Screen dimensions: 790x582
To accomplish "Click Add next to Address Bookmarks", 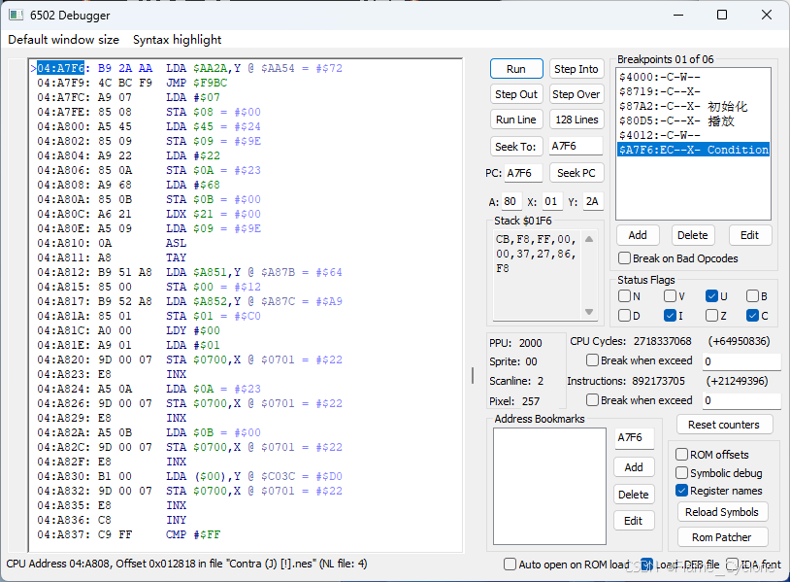I will (634, 467).
